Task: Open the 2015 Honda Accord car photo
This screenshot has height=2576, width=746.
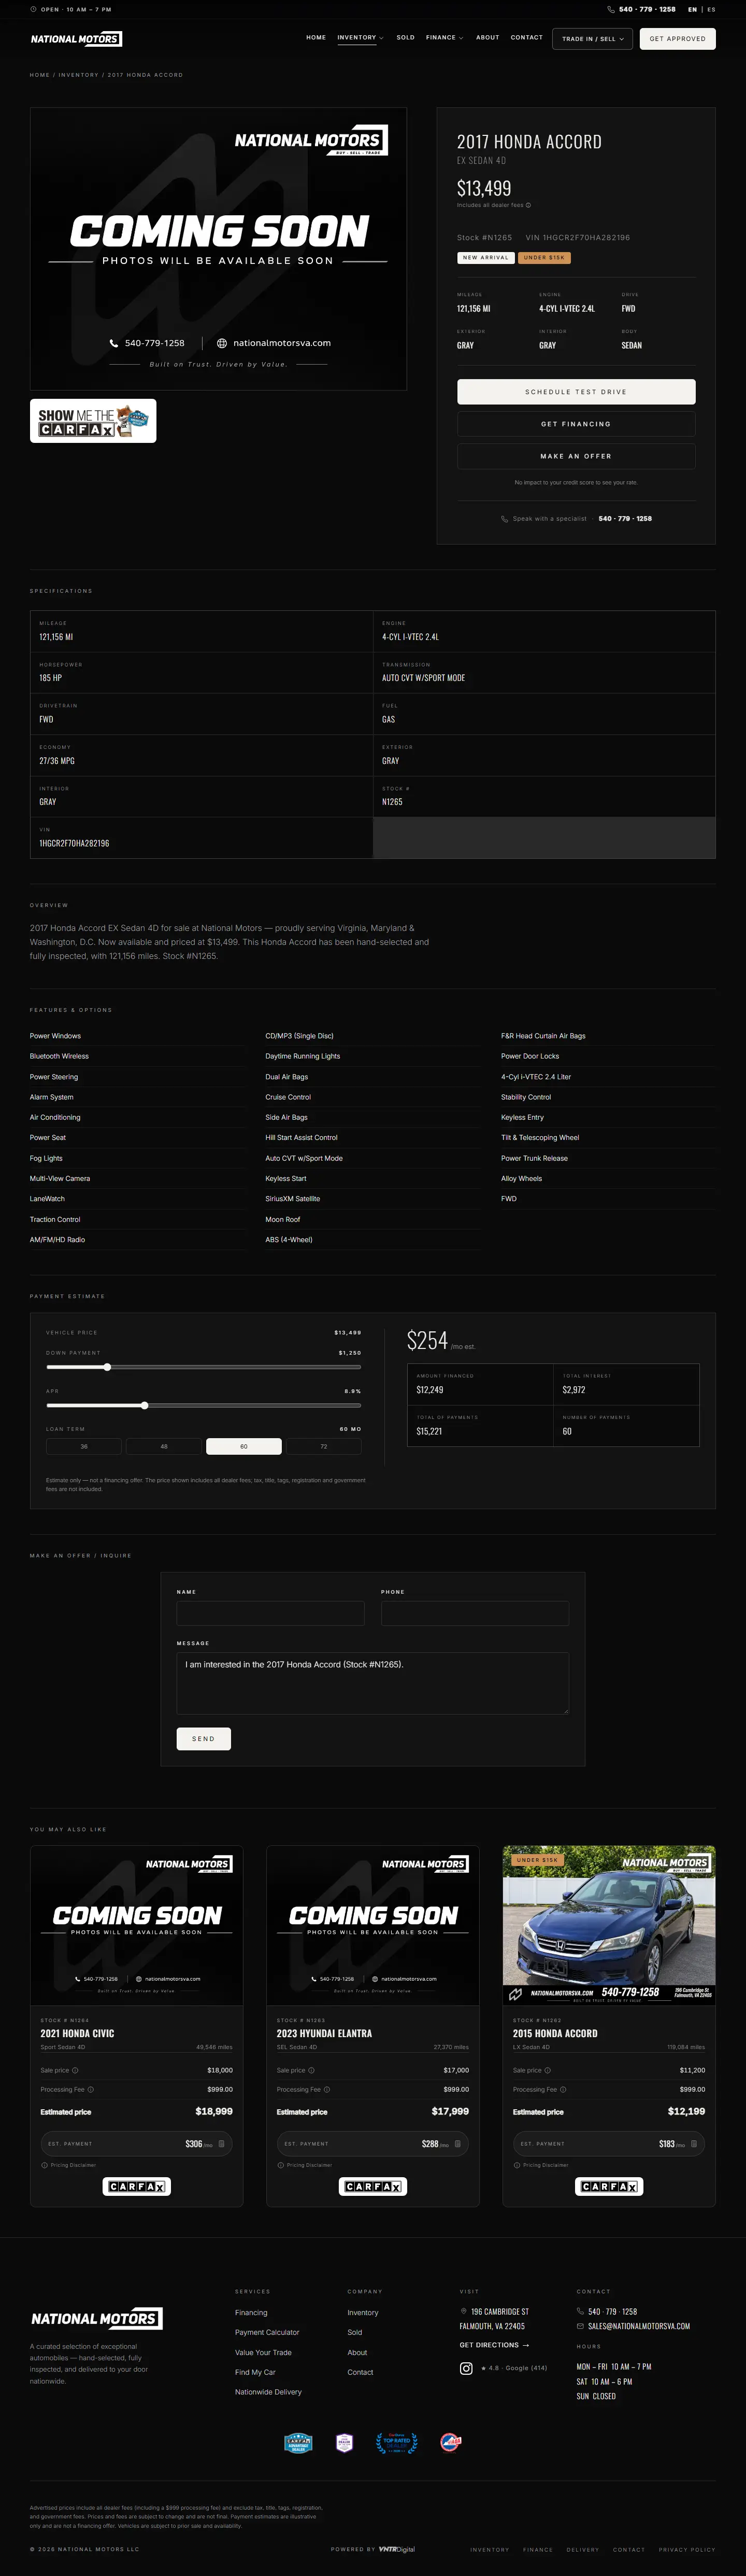Action: point(609,1925)
